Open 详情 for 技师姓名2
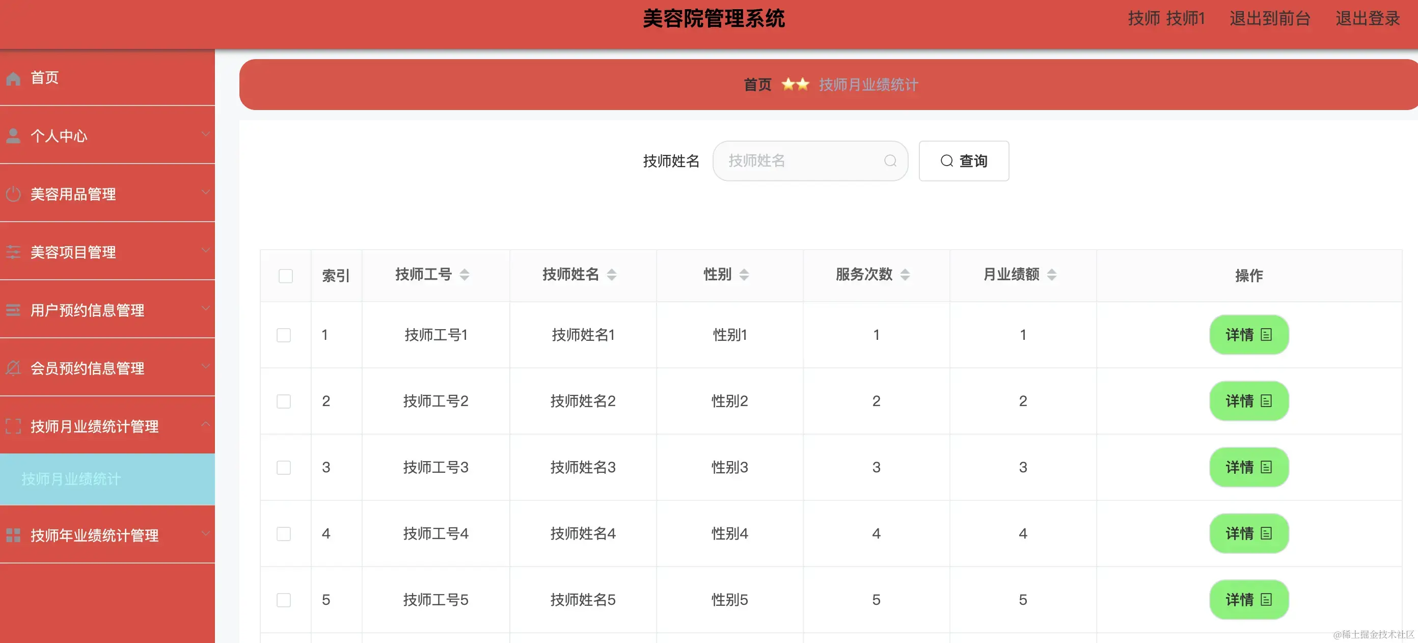The height and width of the screenshot is (643, 1418). point(1248,401)
